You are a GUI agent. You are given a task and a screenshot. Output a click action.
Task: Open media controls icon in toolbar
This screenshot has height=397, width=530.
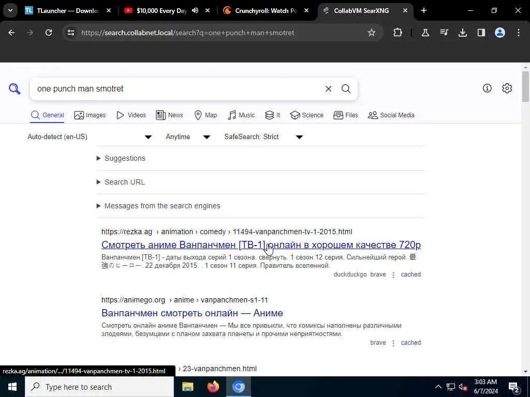click(x=444, y=33)
